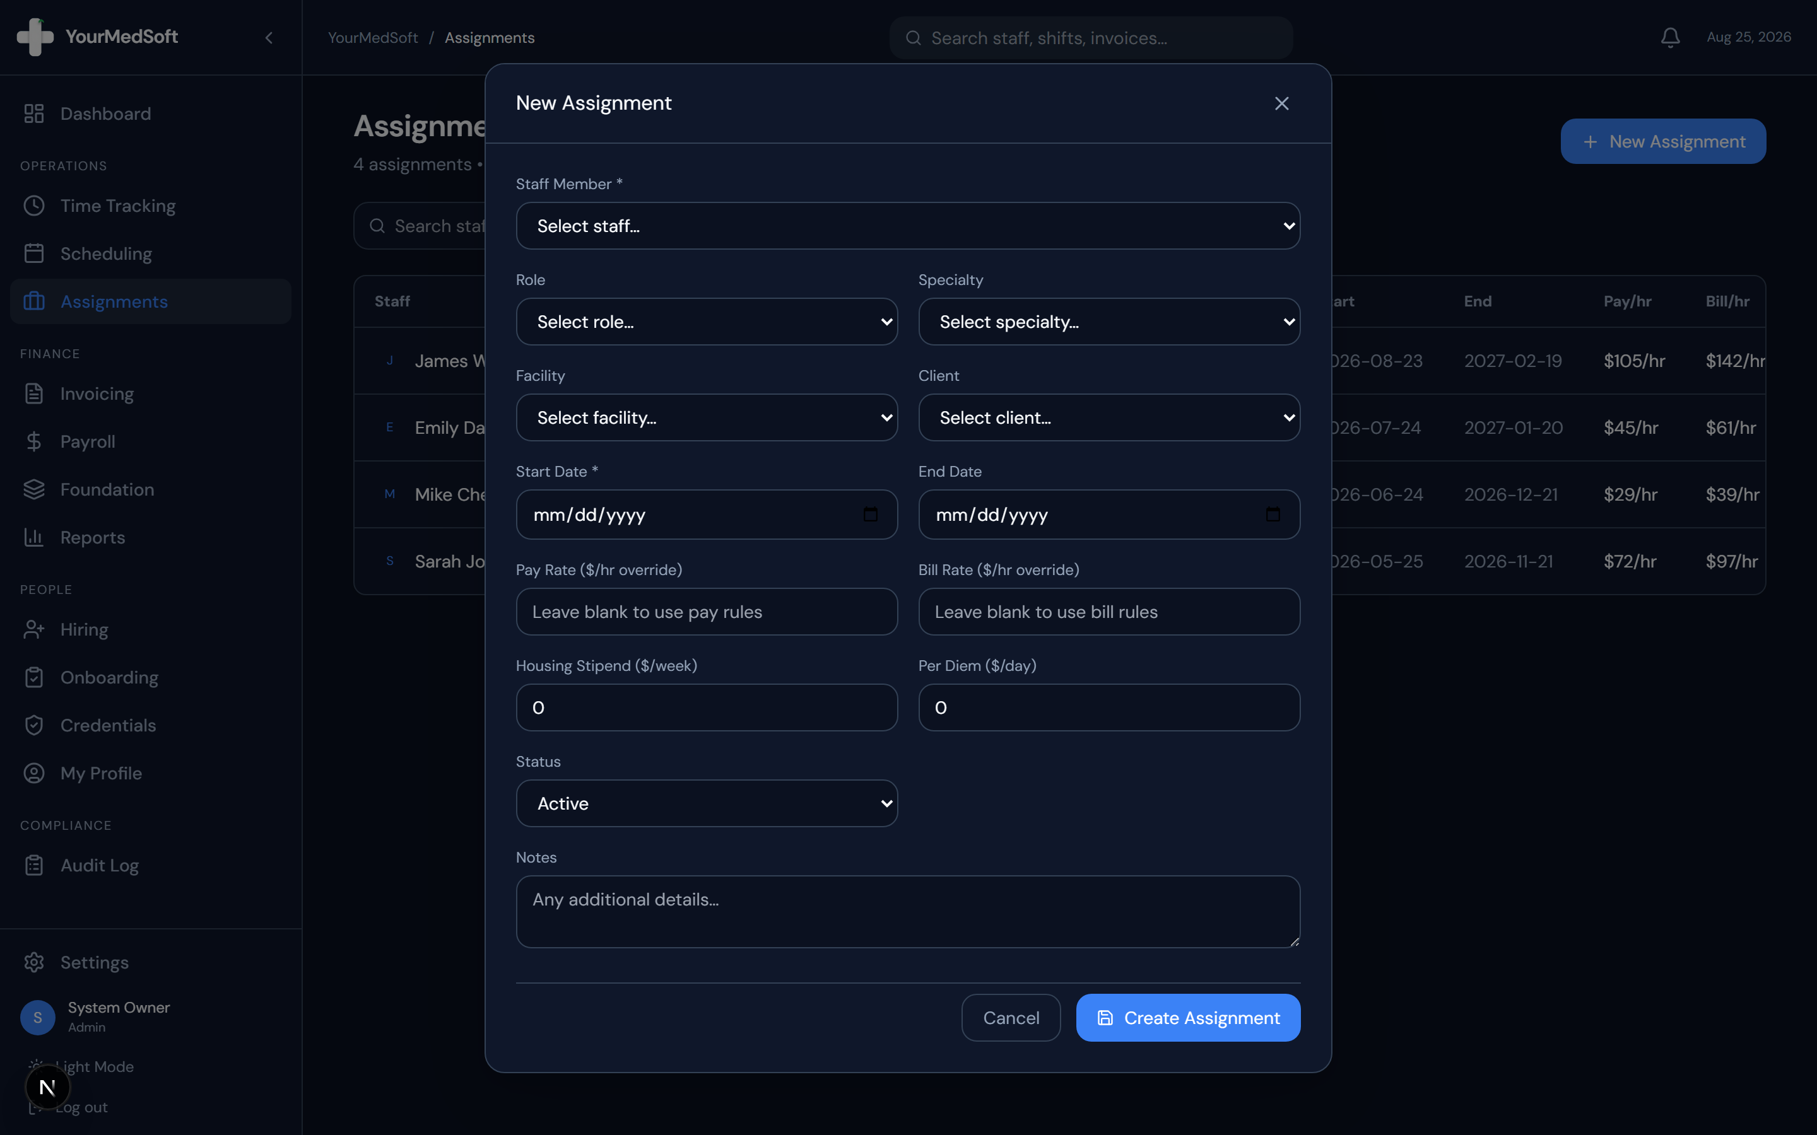Open the Start Date calendar picker icon
Image resolution: width=1817 pixels, height=1135 pixels.
click(870, 514)
